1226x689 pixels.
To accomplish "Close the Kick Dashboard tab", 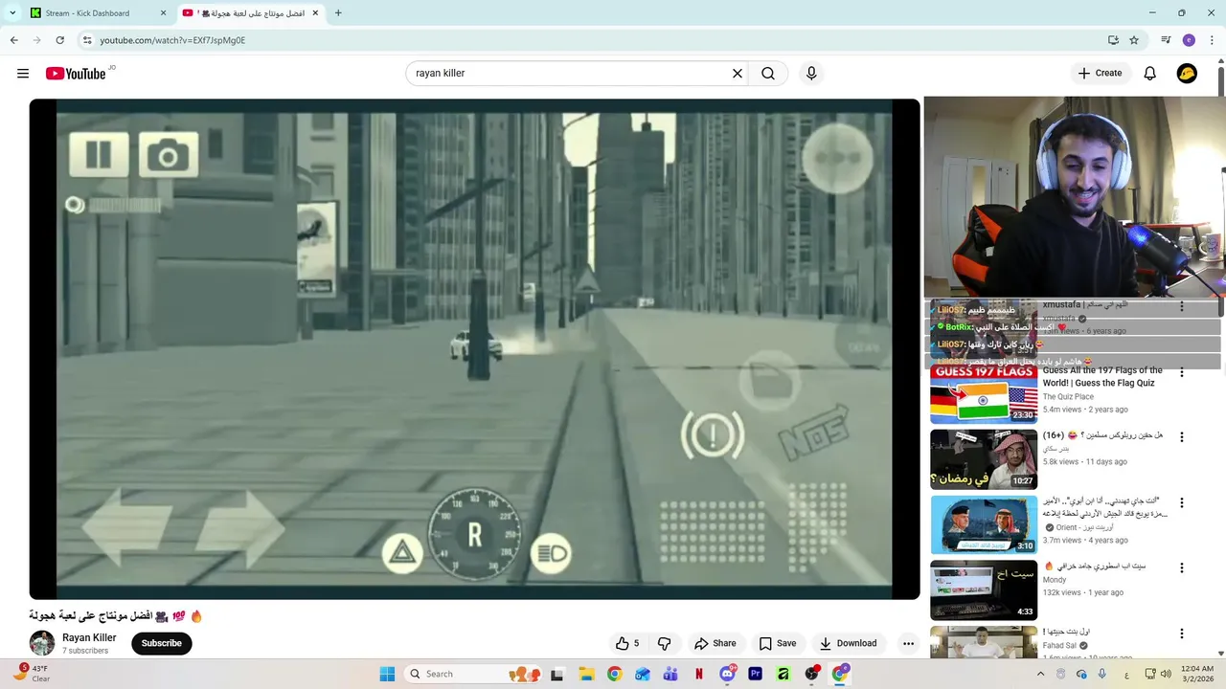I will pyautogui.click(x=163, y=13).
